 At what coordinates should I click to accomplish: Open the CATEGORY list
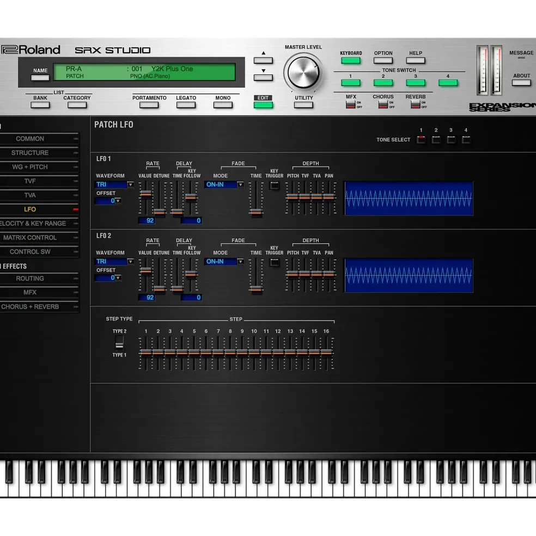[x=77, y=105]
